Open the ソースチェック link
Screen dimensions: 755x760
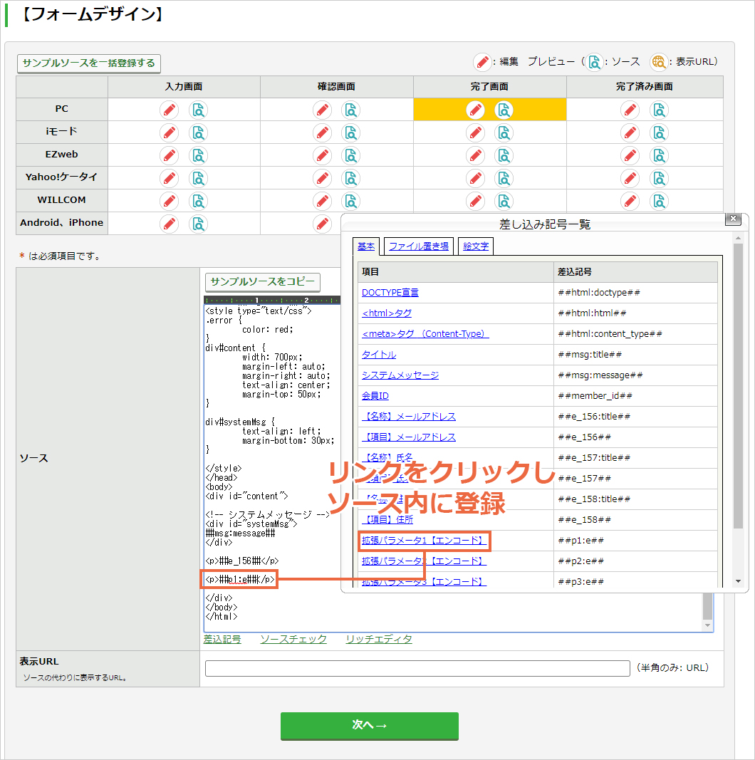[x=293, y=640]
